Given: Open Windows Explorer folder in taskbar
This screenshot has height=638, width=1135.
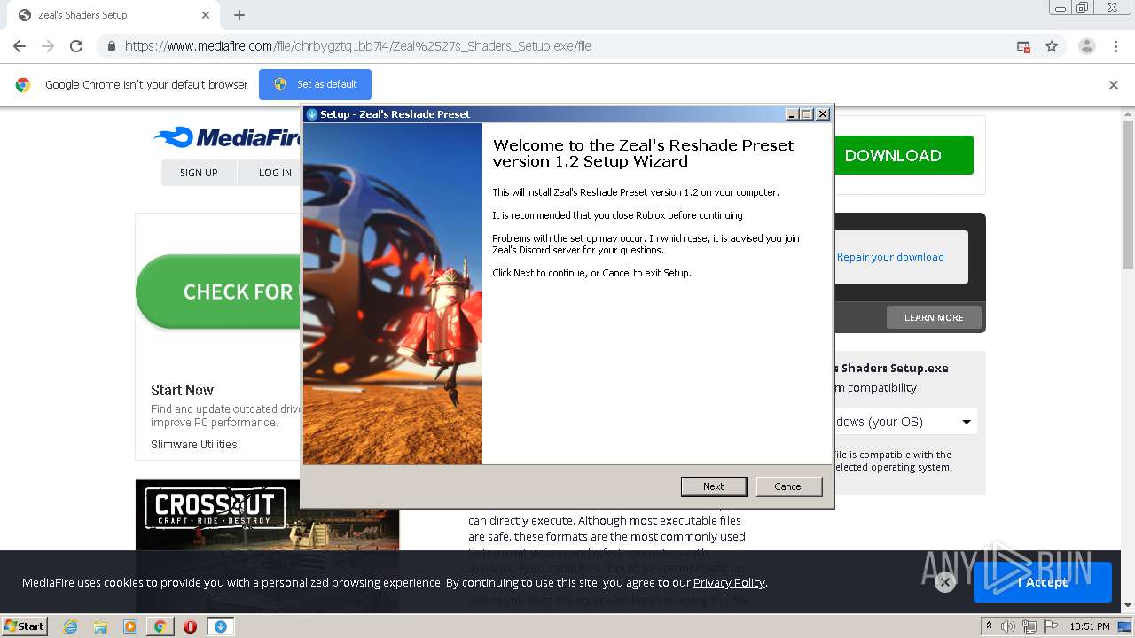Looking at the screenshot, I should (100, 626).
